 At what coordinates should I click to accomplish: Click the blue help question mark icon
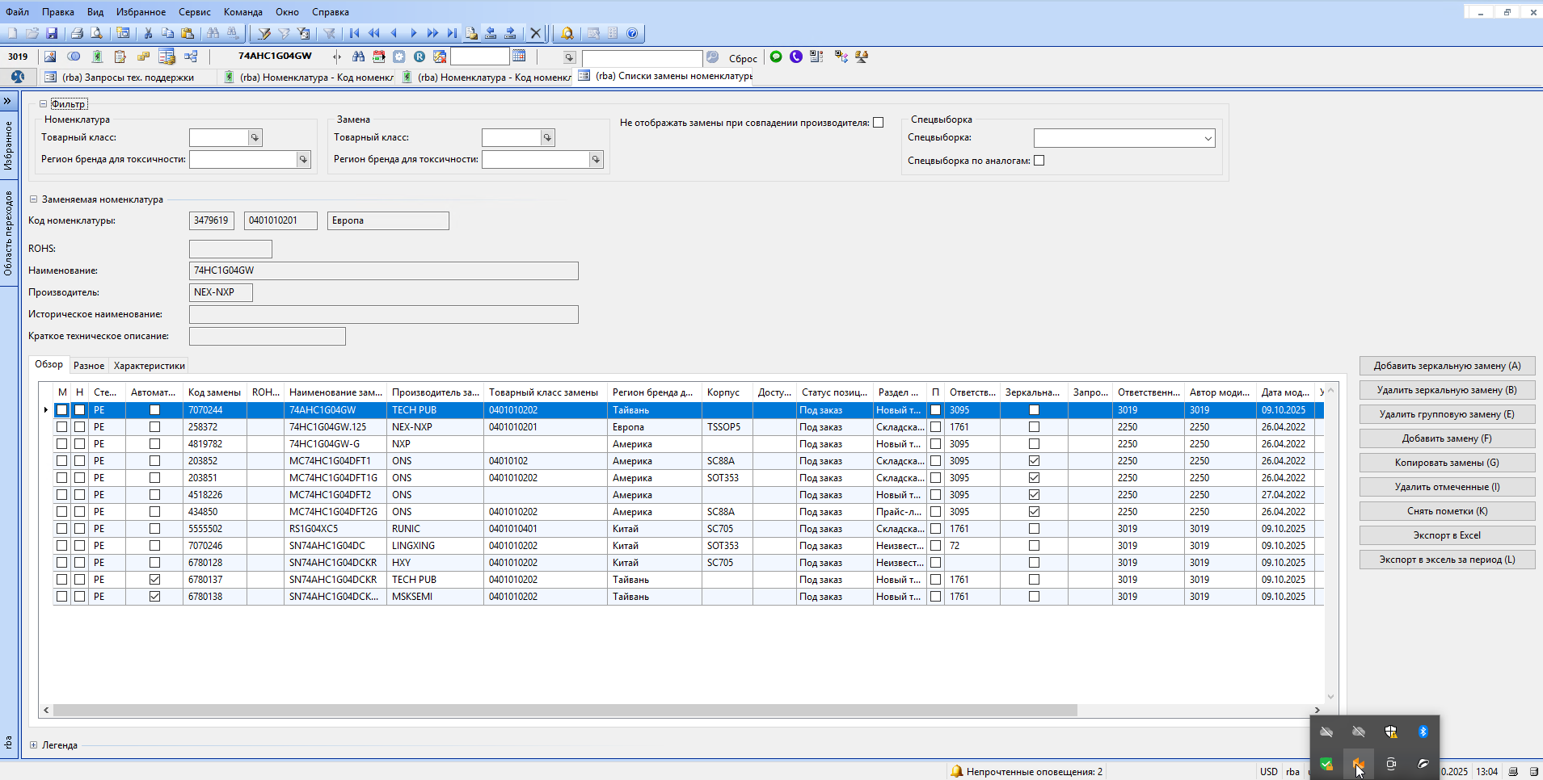(x=632, y=33)
